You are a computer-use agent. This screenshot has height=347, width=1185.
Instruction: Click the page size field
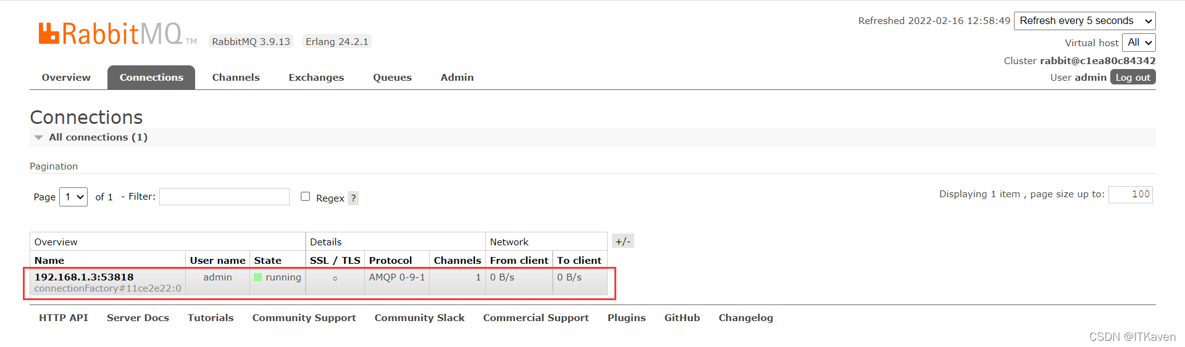click(x=1130, y=194)
